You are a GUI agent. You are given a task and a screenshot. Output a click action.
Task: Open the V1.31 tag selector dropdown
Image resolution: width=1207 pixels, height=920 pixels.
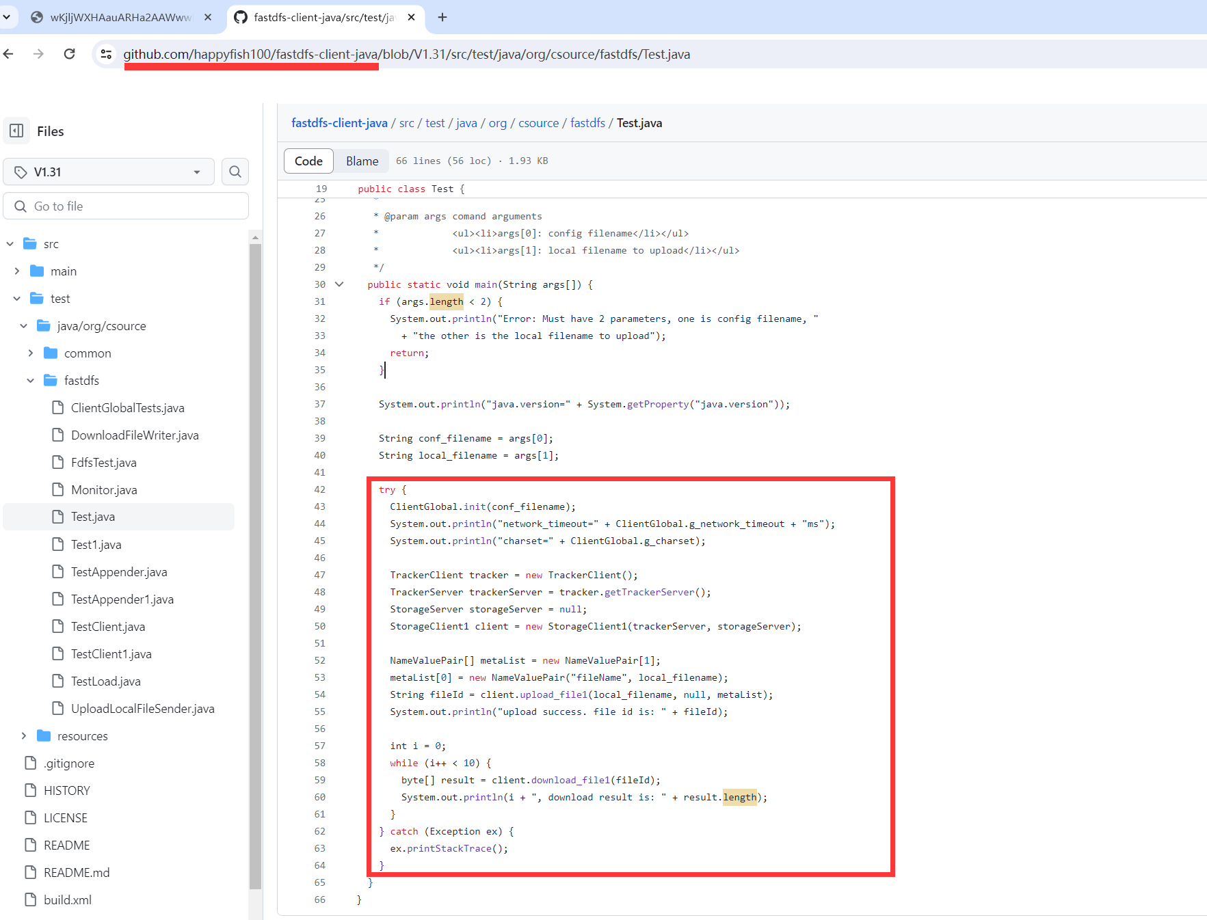coord(109,172)
